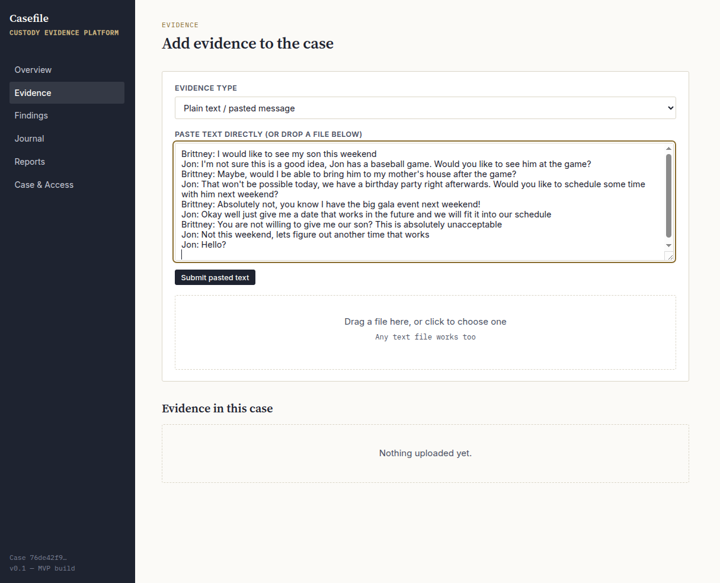This screenshot has height=583, width=720.
Task: Click the textarea resize handle corner
Action: 670,256
